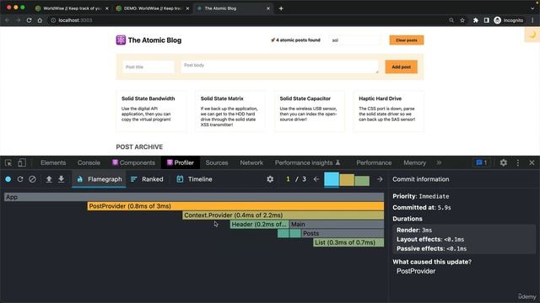
Task: Activate the inspect element picker
Action: click(x=8, y=162)
